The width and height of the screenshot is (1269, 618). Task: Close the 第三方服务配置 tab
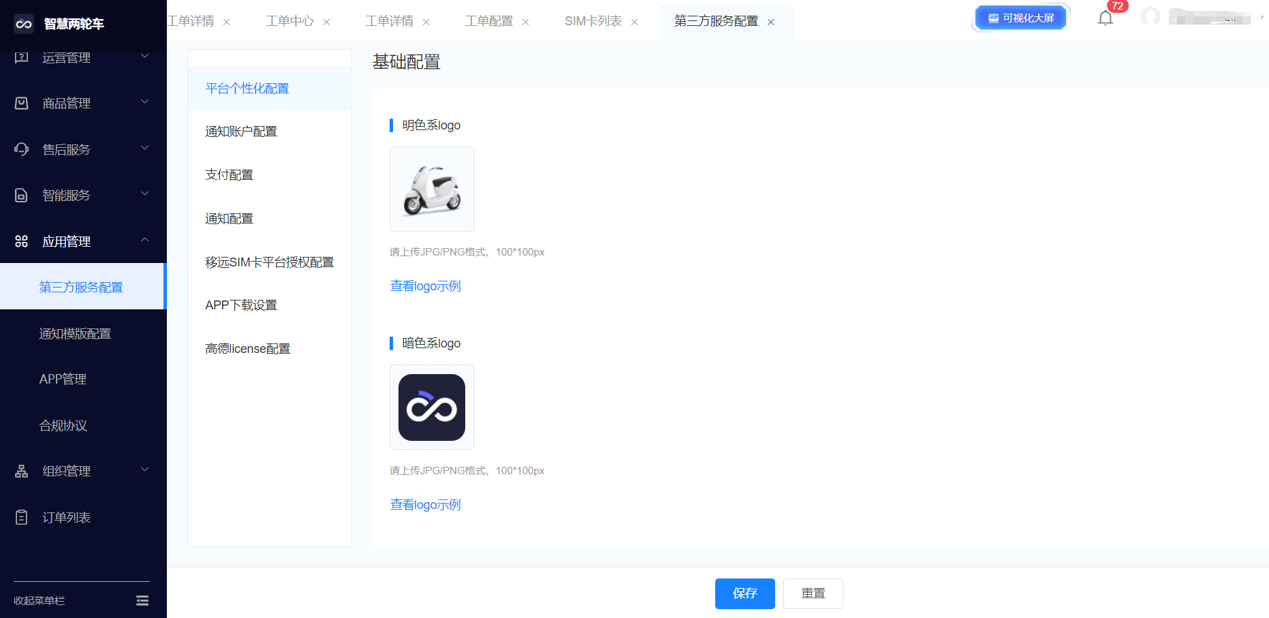click(770, 22)
